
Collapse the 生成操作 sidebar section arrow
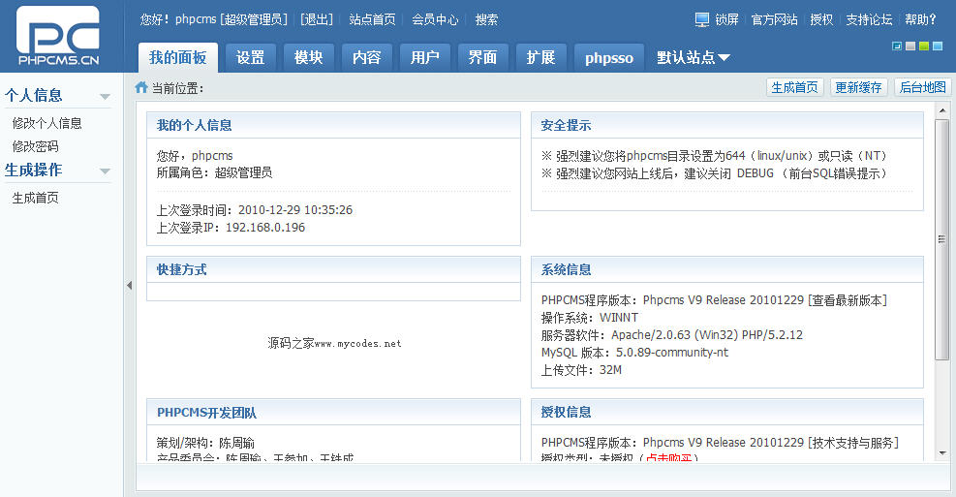point(105,171)
